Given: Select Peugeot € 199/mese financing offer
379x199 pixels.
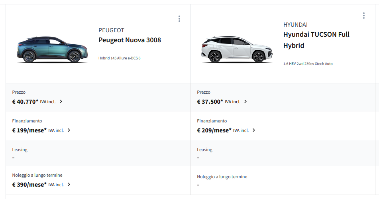Looking at the screenshot, I should [29, 130].
